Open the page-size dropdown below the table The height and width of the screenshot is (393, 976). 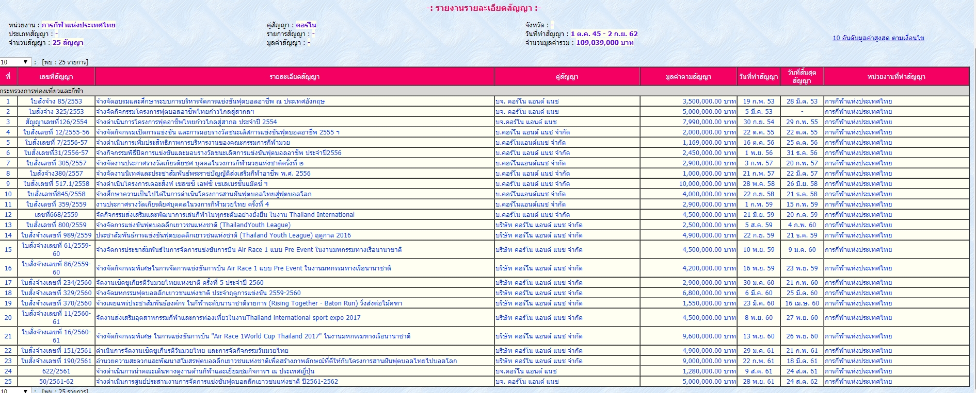[15, 390]
